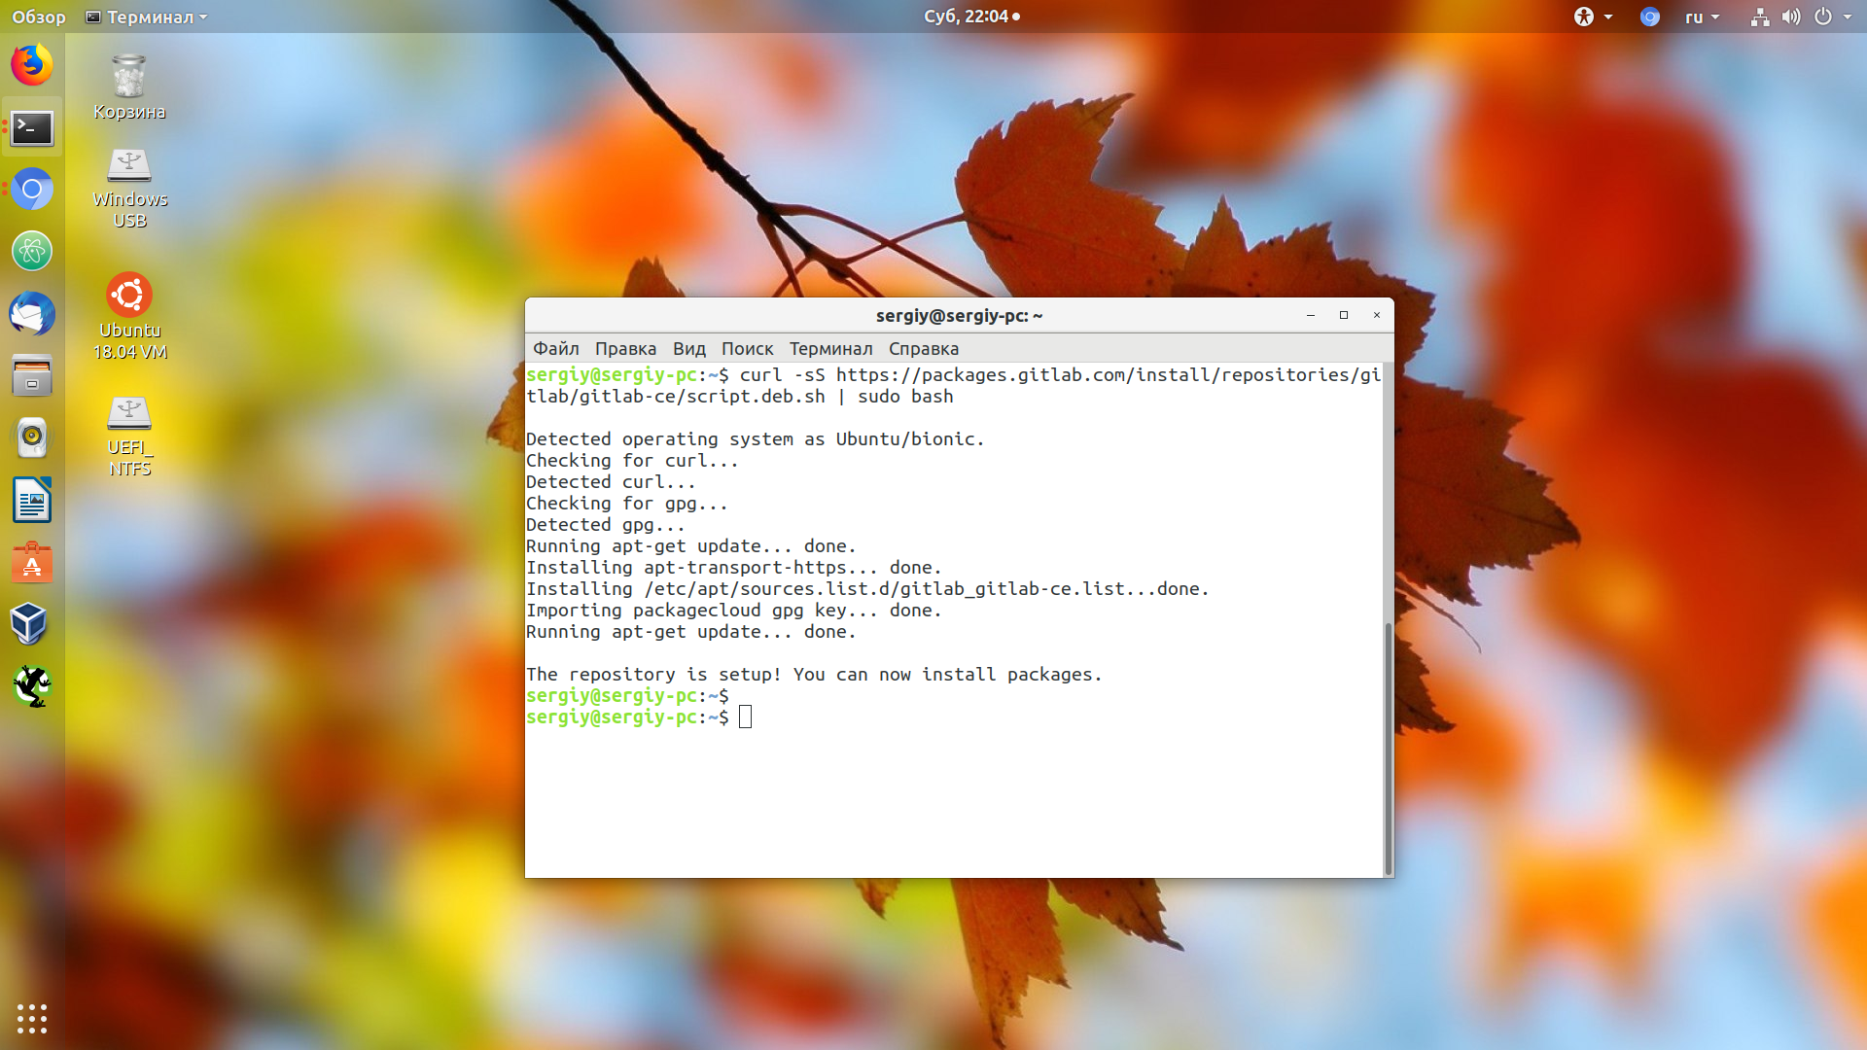Viewport: 1867px width, 1050px height.
Task: Open LibreOffice Writer from the dock
Action: coord(32,501)
